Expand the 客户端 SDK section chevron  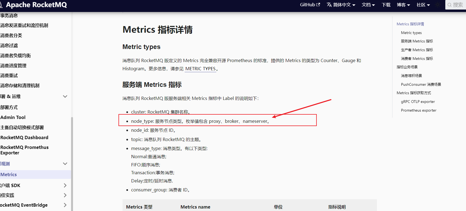pyautogui.click(x=65, y=185)
